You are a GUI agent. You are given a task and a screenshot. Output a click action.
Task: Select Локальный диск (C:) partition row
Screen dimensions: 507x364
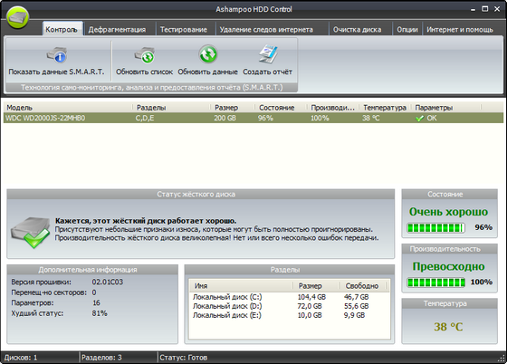pos(289,297)
